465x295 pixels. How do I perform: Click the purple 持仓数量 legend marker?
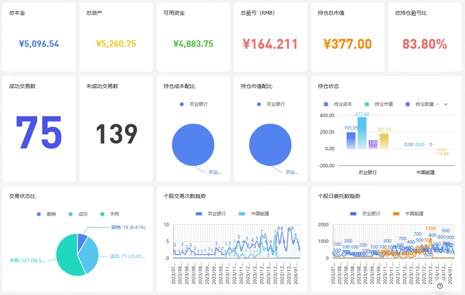pyautogui.click(x=407, y=104)
